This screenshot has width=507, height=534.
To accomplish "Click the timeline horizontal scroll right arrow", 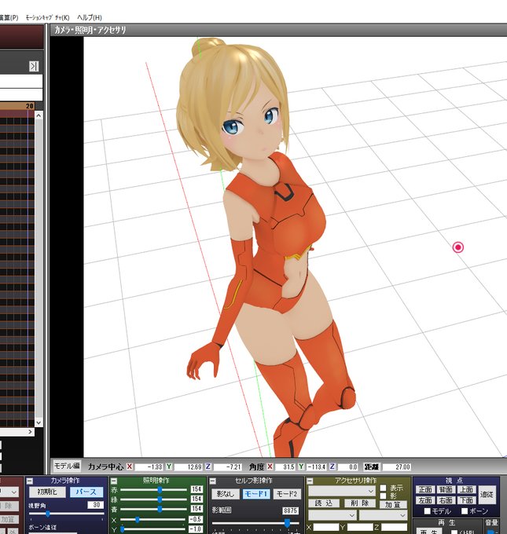I will pyautogui.click(x=30, y=432).
